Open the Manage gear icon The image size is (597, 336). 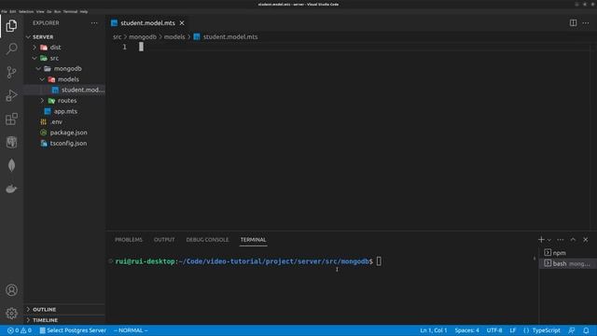click(x=11, y=314)
